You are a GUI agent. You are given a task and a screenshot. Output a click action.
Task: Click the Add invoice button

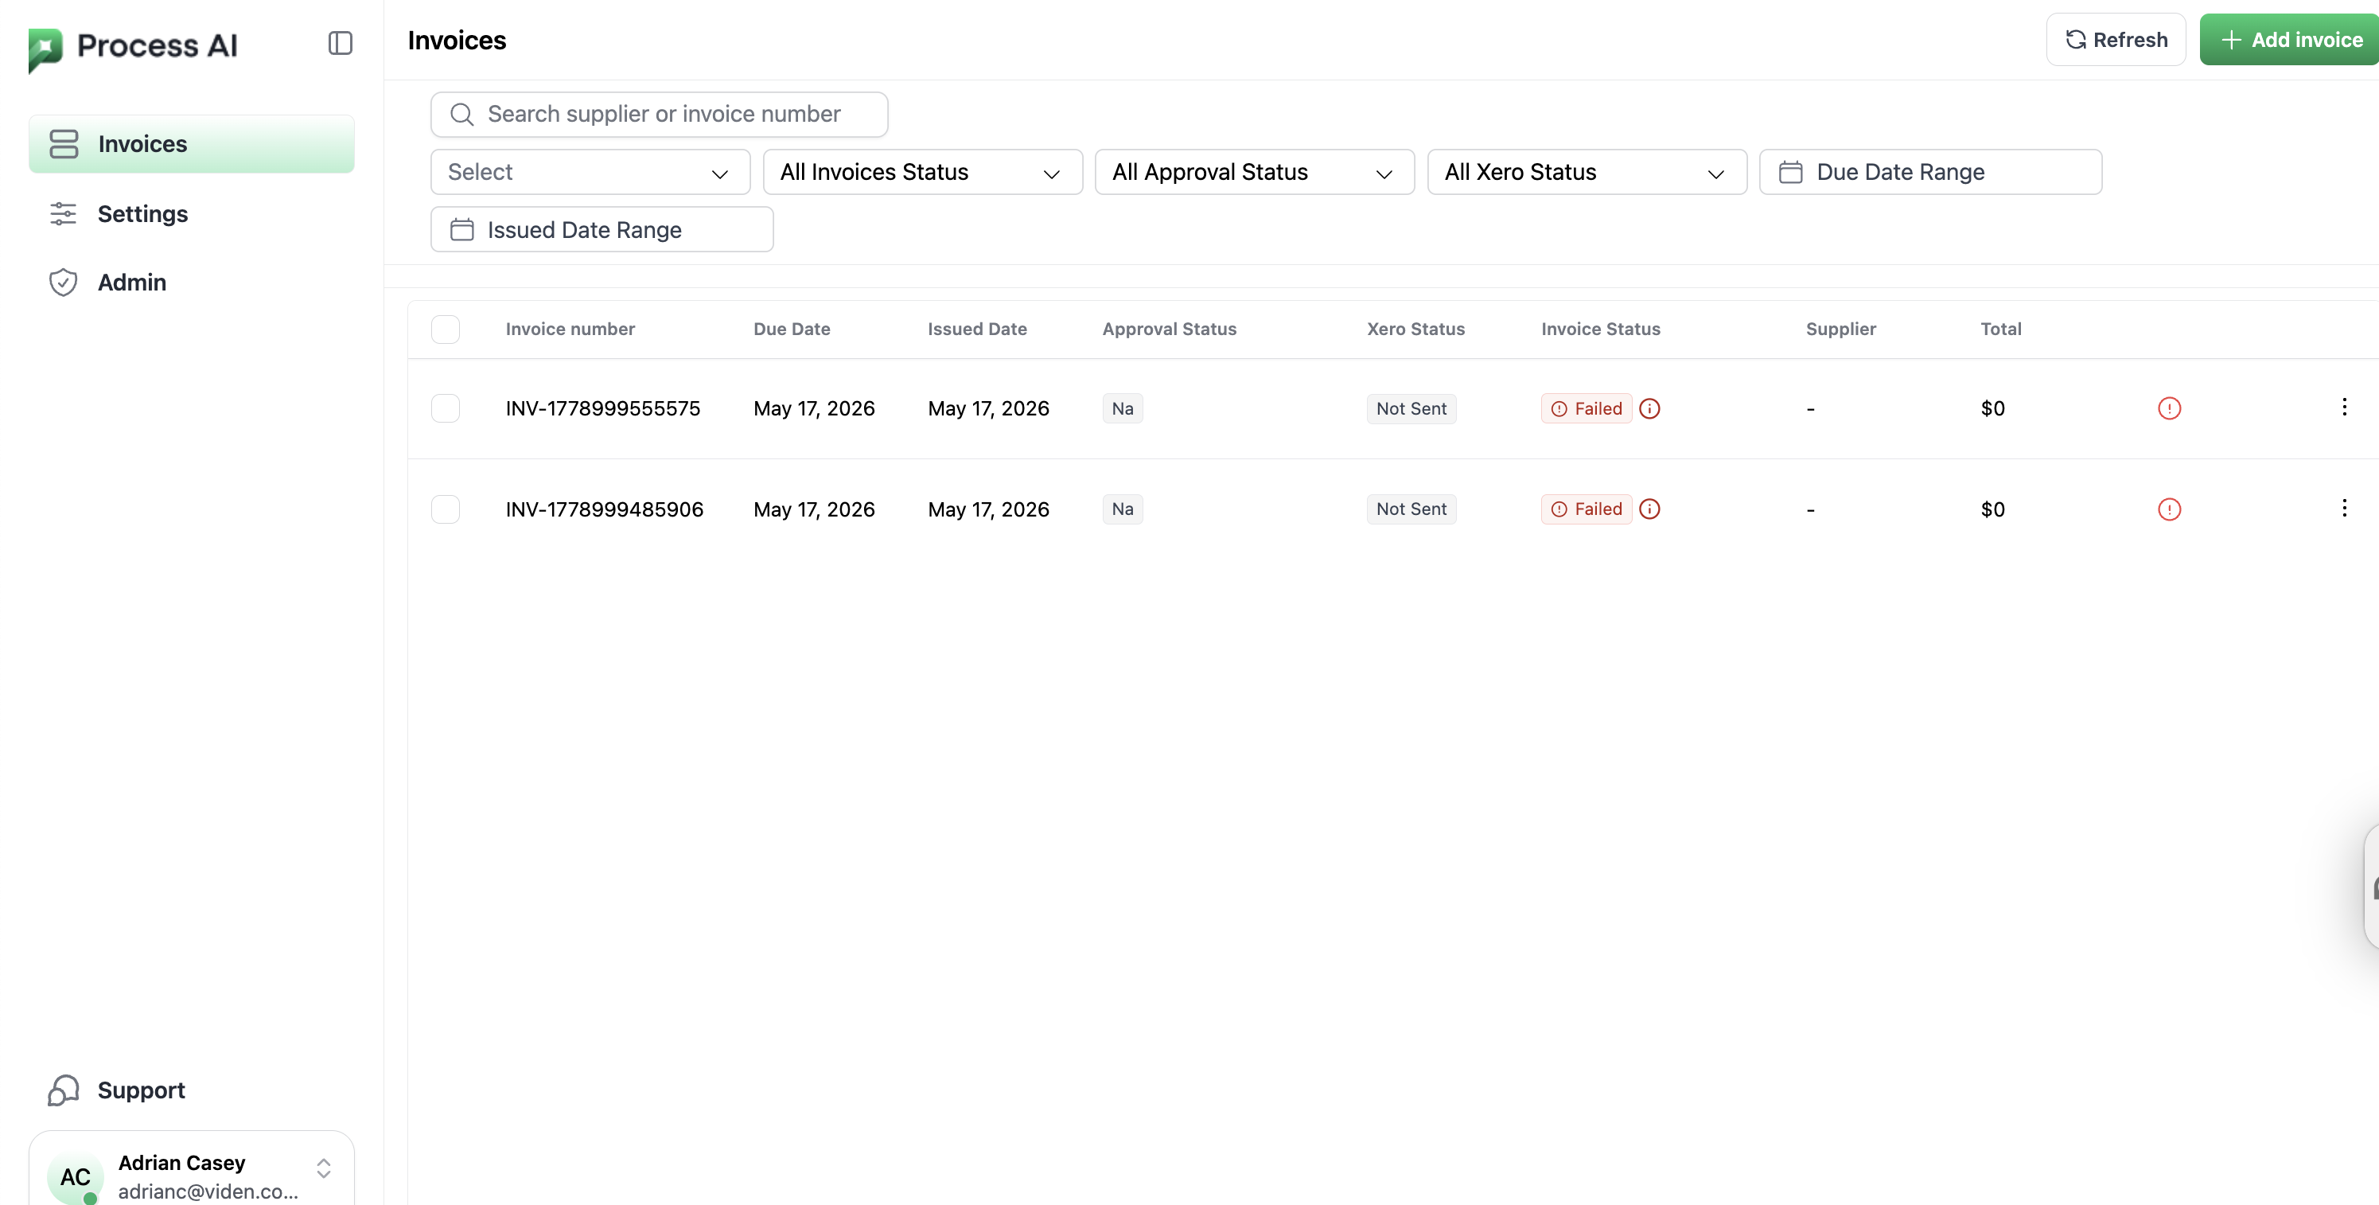point(2289,40)
